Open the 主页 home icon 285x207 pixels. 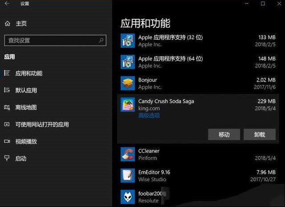coord(8,24)
